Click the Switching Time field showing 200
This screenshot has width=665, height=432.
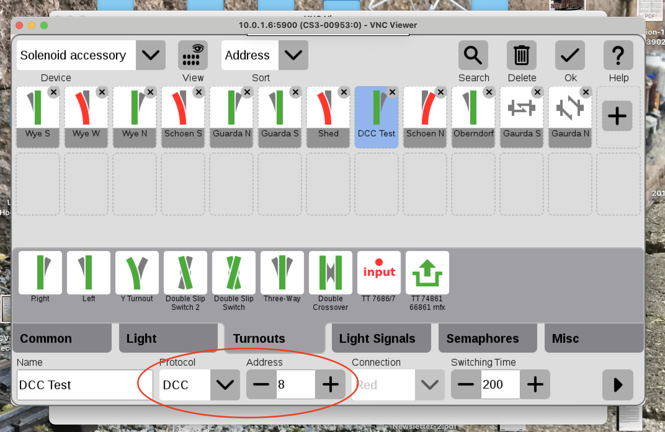point(501,385)
